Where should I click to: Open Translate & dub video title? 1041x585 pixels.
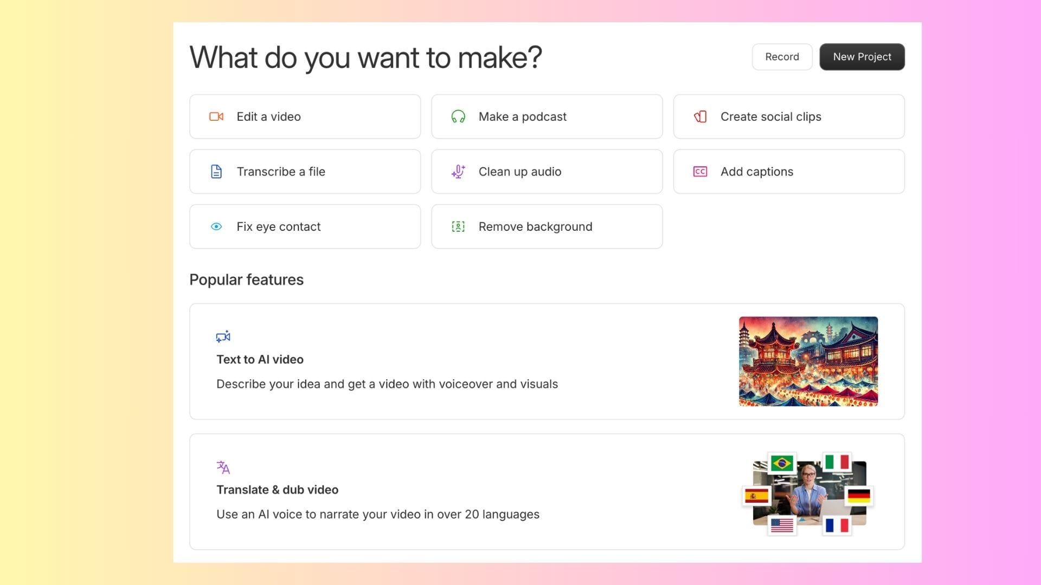[x=277, y=490]
